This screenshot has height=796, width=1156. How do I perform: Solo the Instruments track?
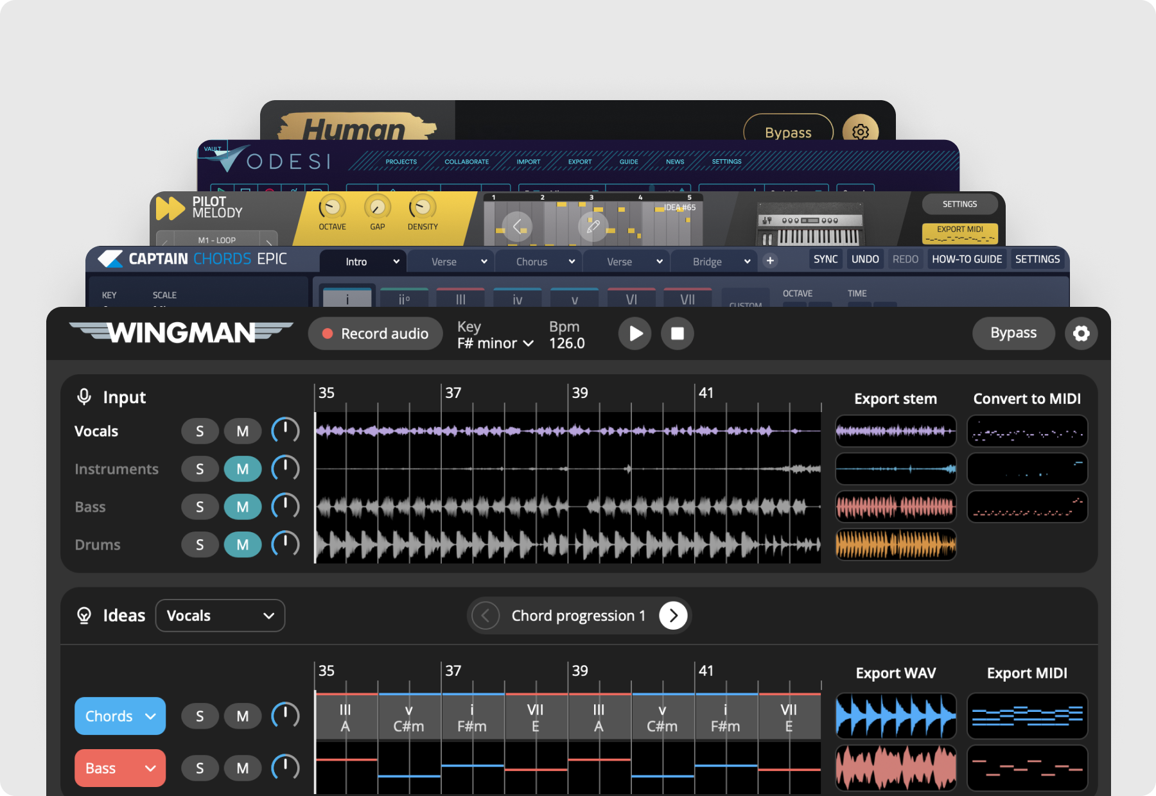point(200,469)
